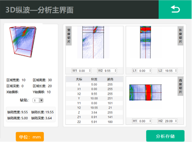192x142 pixels.
Task: Click the W1 value spinner arrows
Action: click(90, 70)
